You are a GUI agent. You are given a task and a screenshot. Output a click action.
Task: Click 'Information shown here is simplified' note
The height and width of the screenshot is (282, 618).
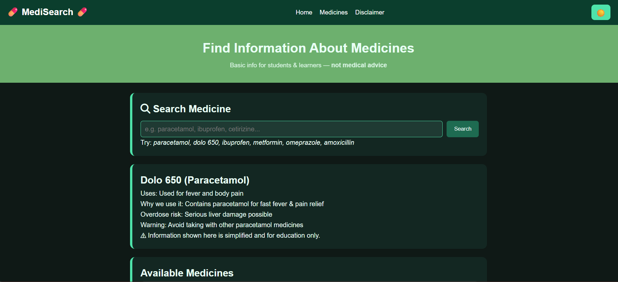[x=234, y=235]
